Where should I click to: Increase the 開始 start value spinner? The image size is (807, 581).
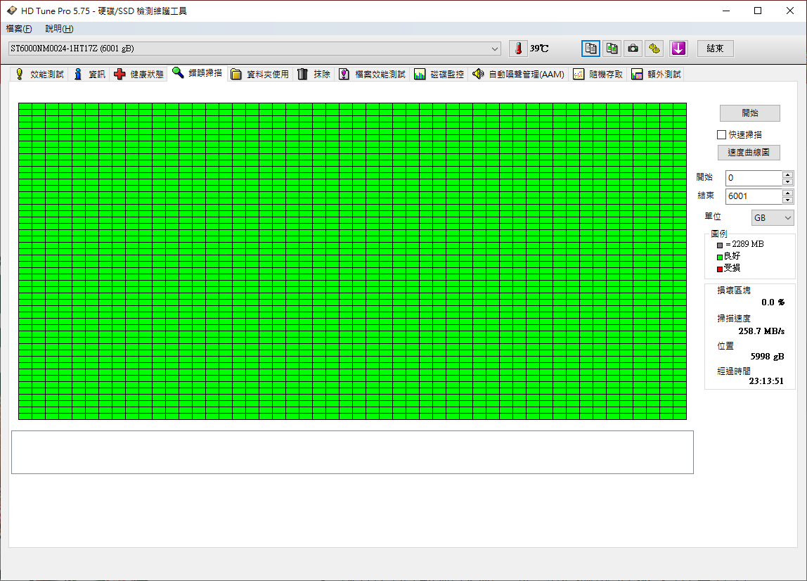(x=787, y=174)
